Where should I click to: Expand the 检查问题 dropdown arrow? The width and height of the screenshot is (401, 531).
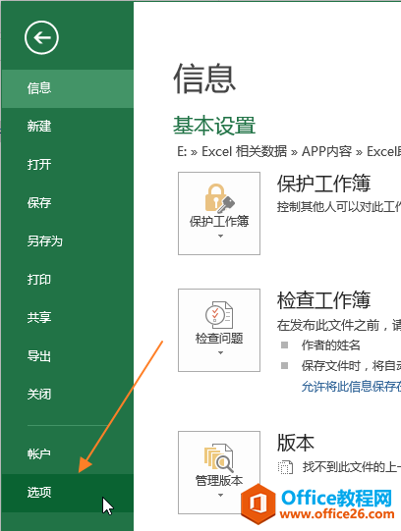point(220,353)
